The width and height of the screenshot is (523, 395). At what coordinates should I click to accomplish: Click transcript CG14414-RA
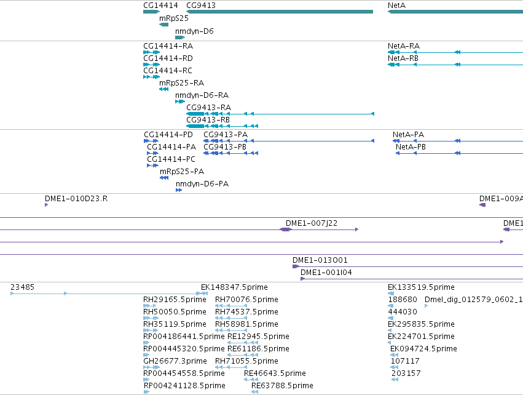[151, 52]
